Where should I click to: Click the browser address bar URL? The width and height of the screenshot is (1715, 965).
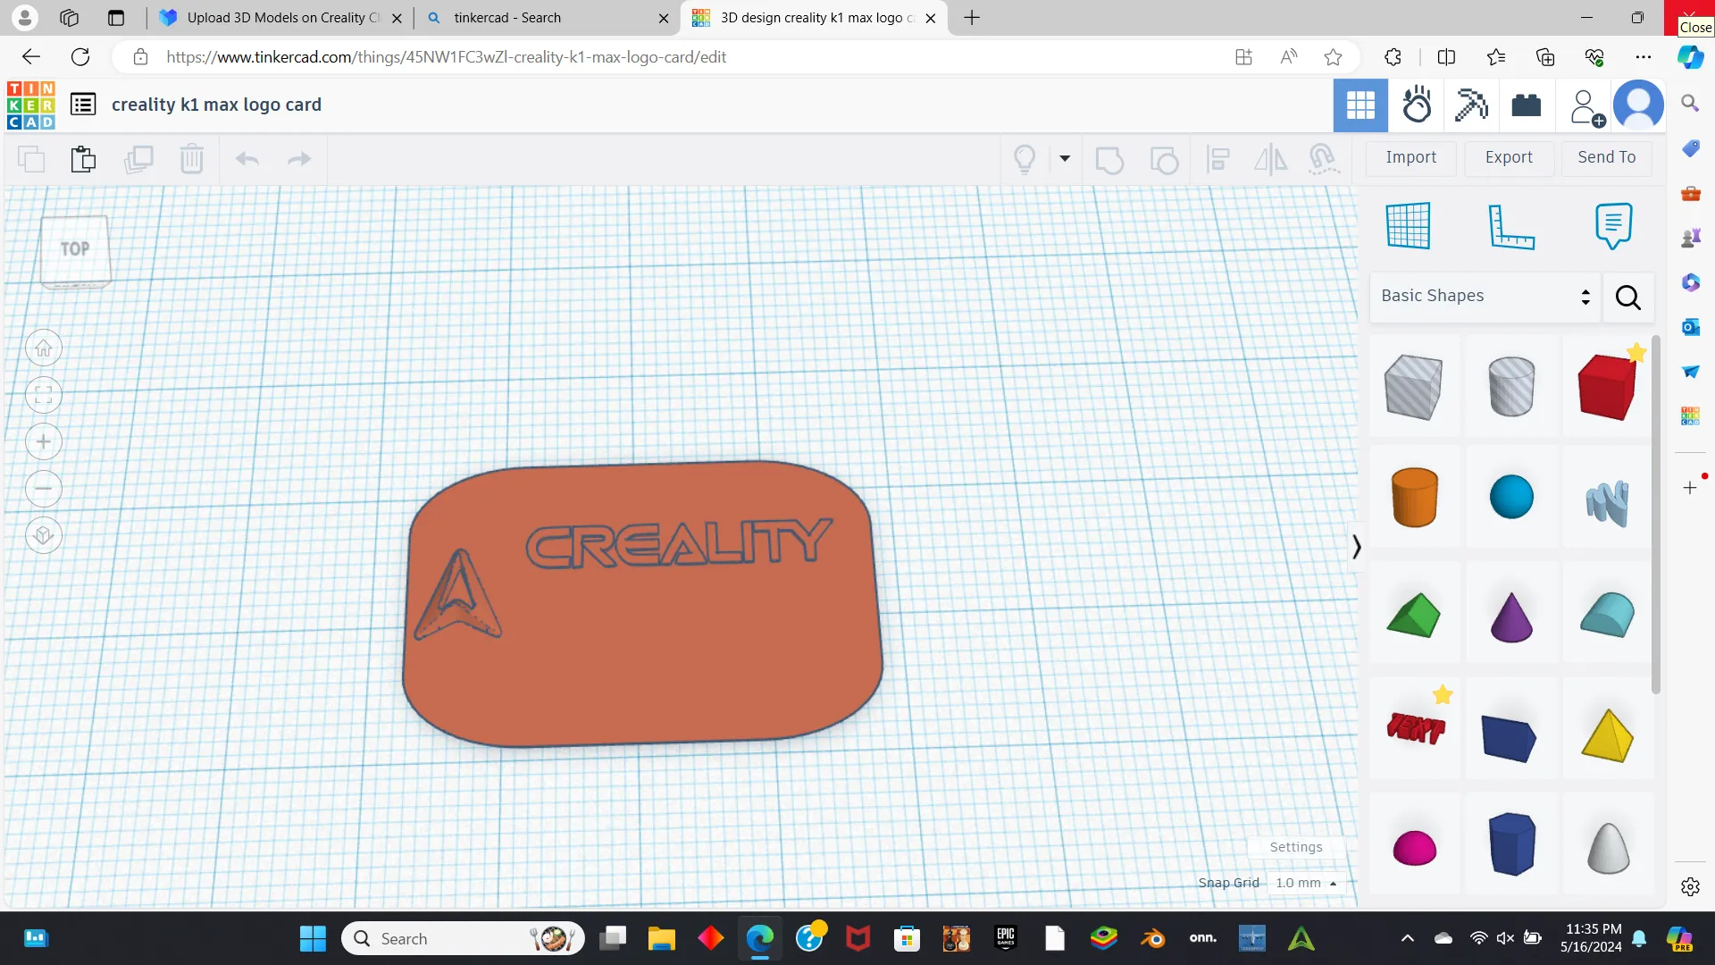[447, 57]
